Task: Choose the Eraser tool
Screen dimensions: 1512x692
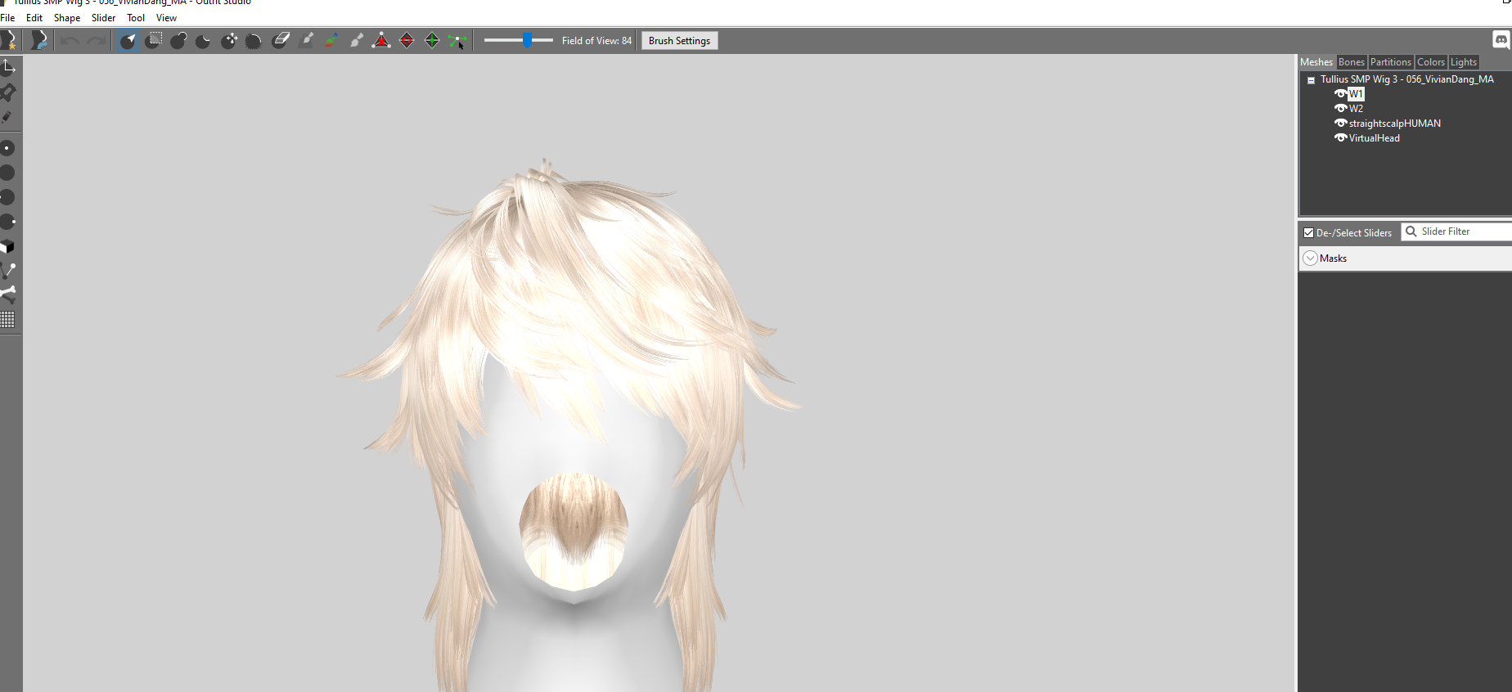Action: coord(281,40)
